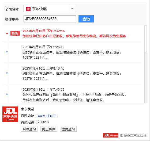Image resolution: width=150 pixels, height=141 pixels.
Task: Click the red 最新 badge
Action: click(x=15, y=33)
